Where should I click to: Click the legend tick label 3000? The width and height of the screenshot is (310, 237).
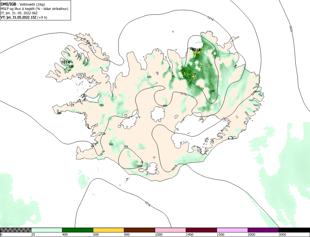(x=282, y=235)
